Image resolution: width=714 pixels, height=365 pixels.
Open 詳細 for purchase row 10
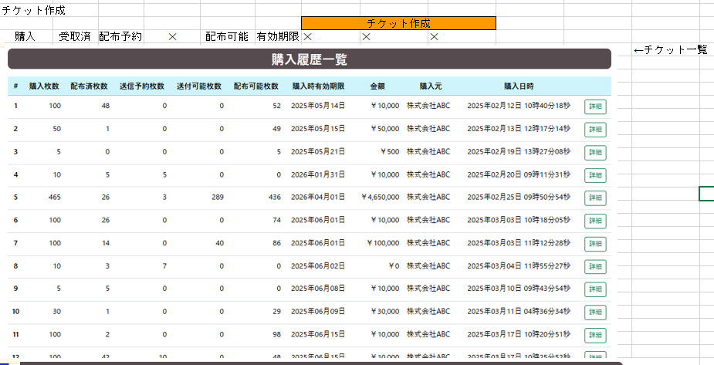point(595,313)
